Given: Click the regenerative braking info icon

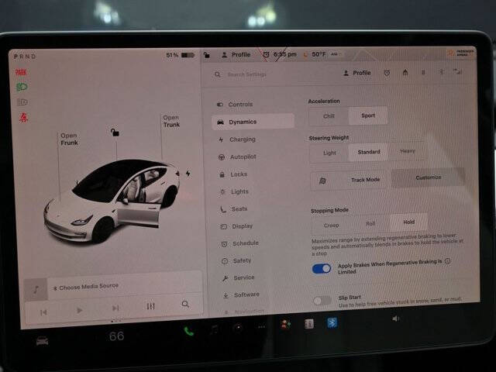Looking at the screenshot, I should 447,261.
